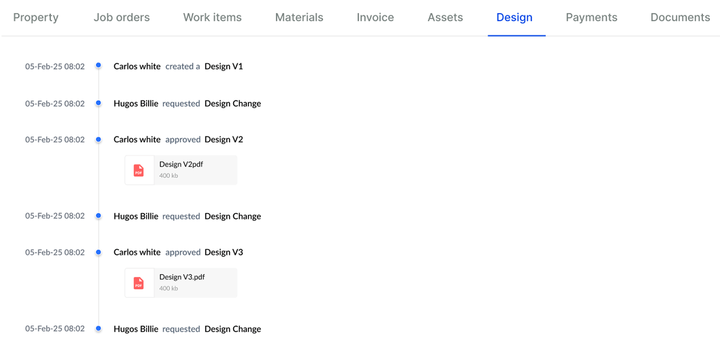Click the blue marker beside the first Design Change request
This screenshot has width=720, height=360.
pos(99,102)
